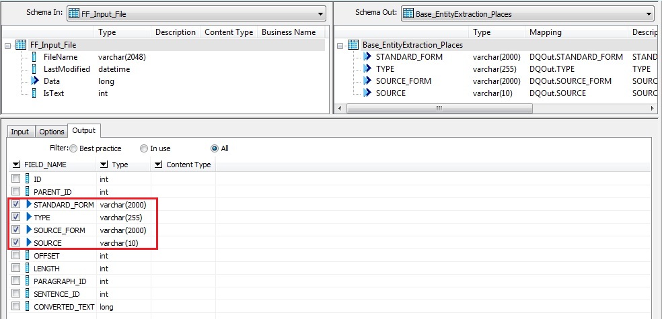Viewport: 662px width, 319px height.
Task: Select the DQOut.STANDARD_FORM mapping cell
Action: 576,57
